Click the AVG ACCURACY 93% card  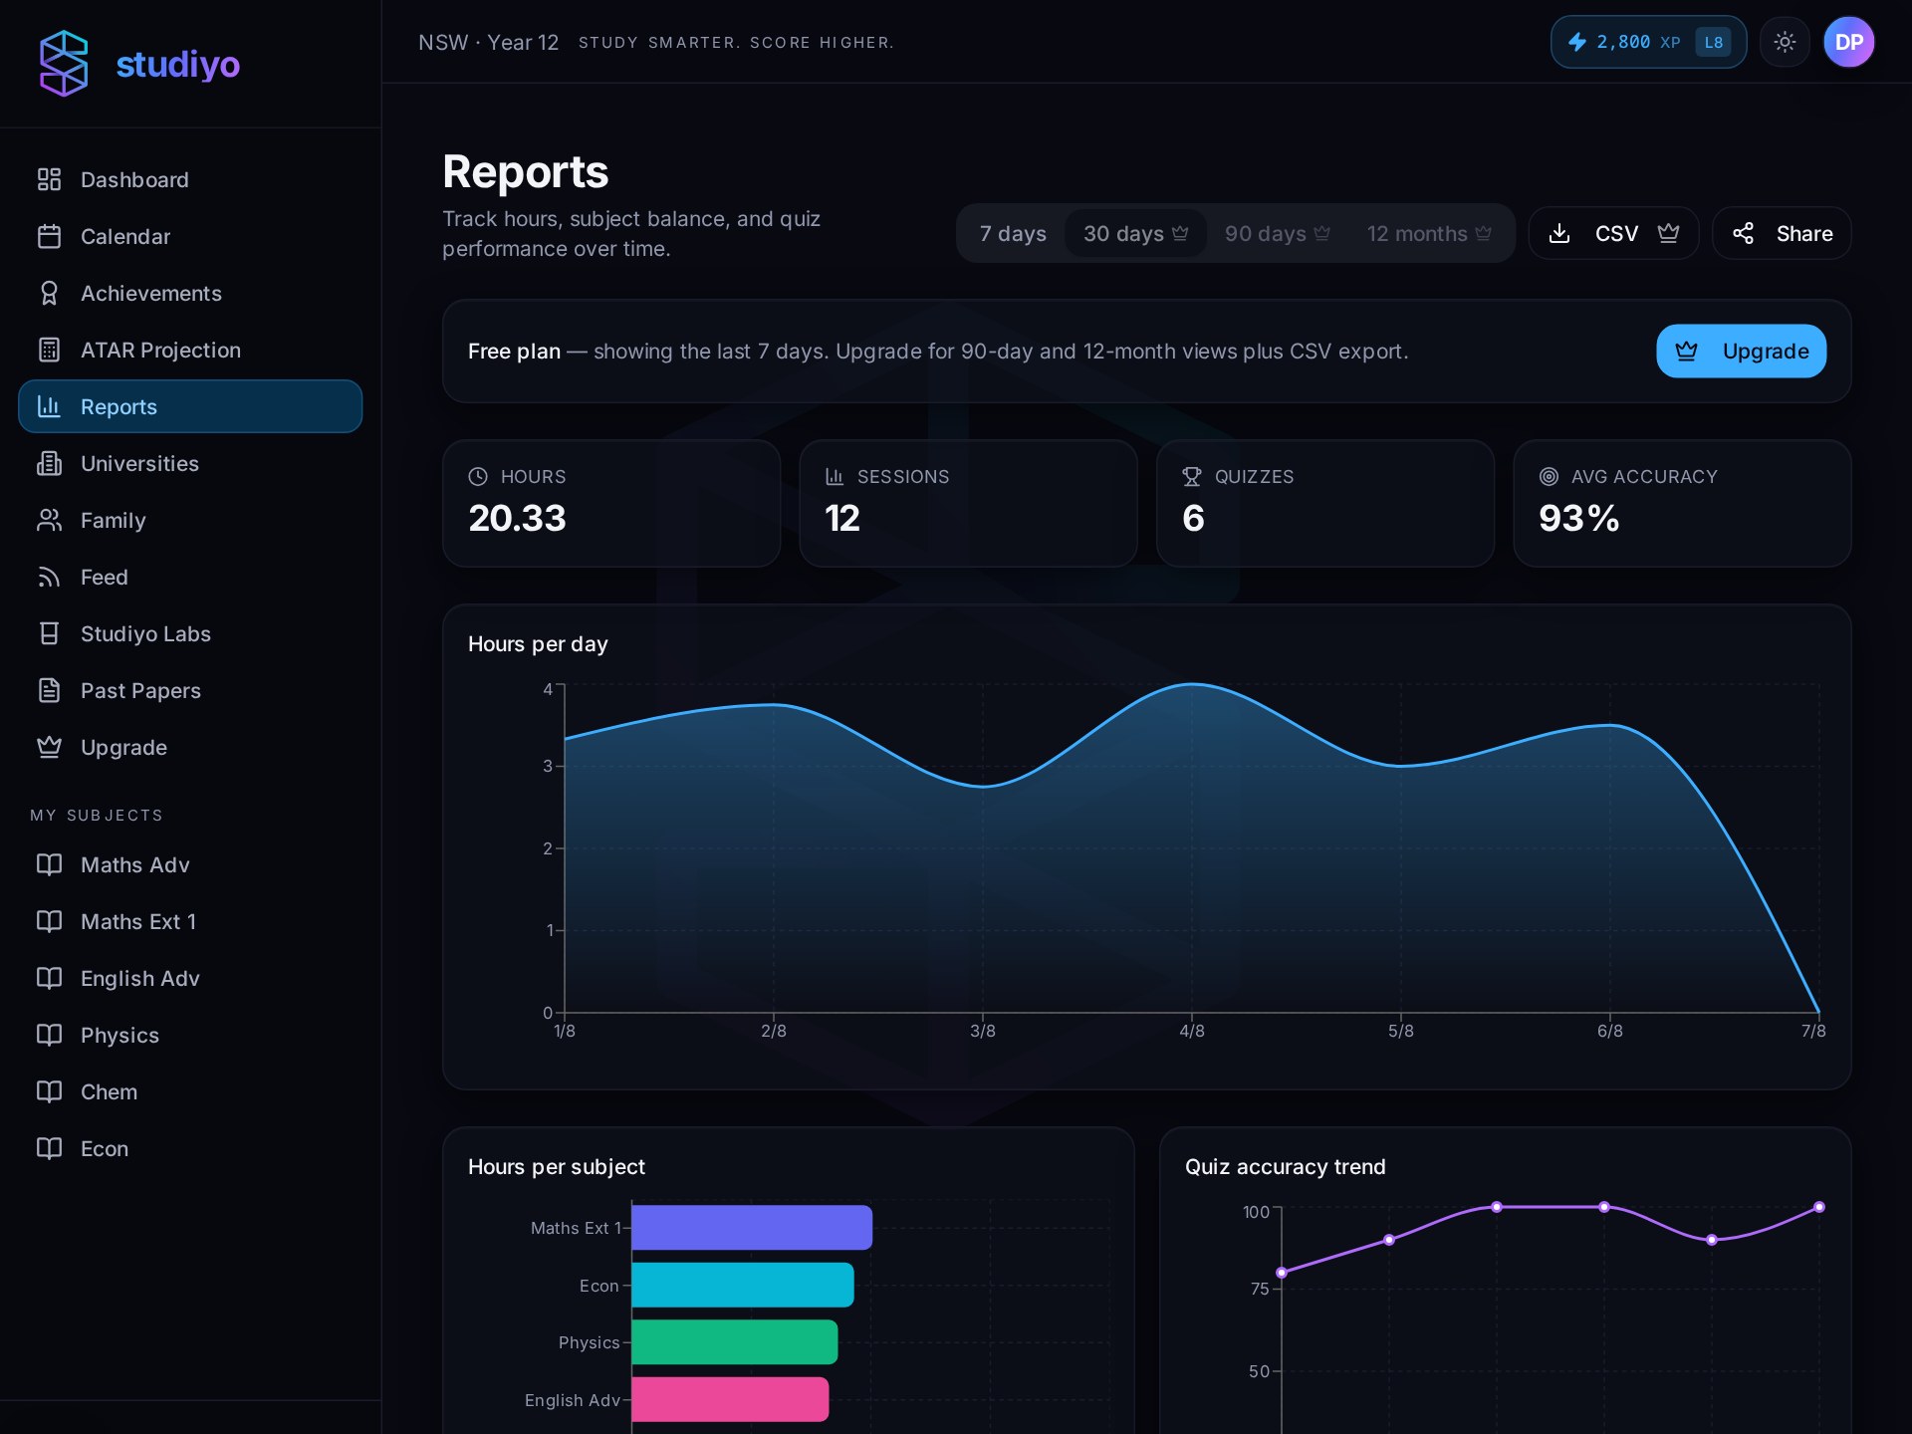coord(1682,503)
